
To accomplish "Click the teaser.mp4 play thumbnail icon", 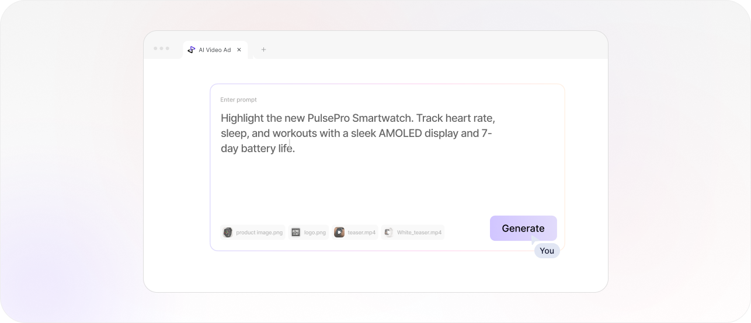I will pos(339,232).
